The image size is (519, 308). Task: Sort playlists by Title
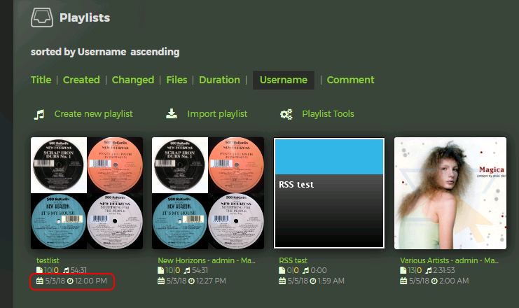point(41,80)
